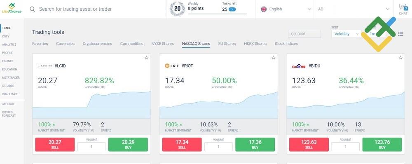Select the Commodities tab
This screenshot has height=164, width=412.
click(132, 44)
